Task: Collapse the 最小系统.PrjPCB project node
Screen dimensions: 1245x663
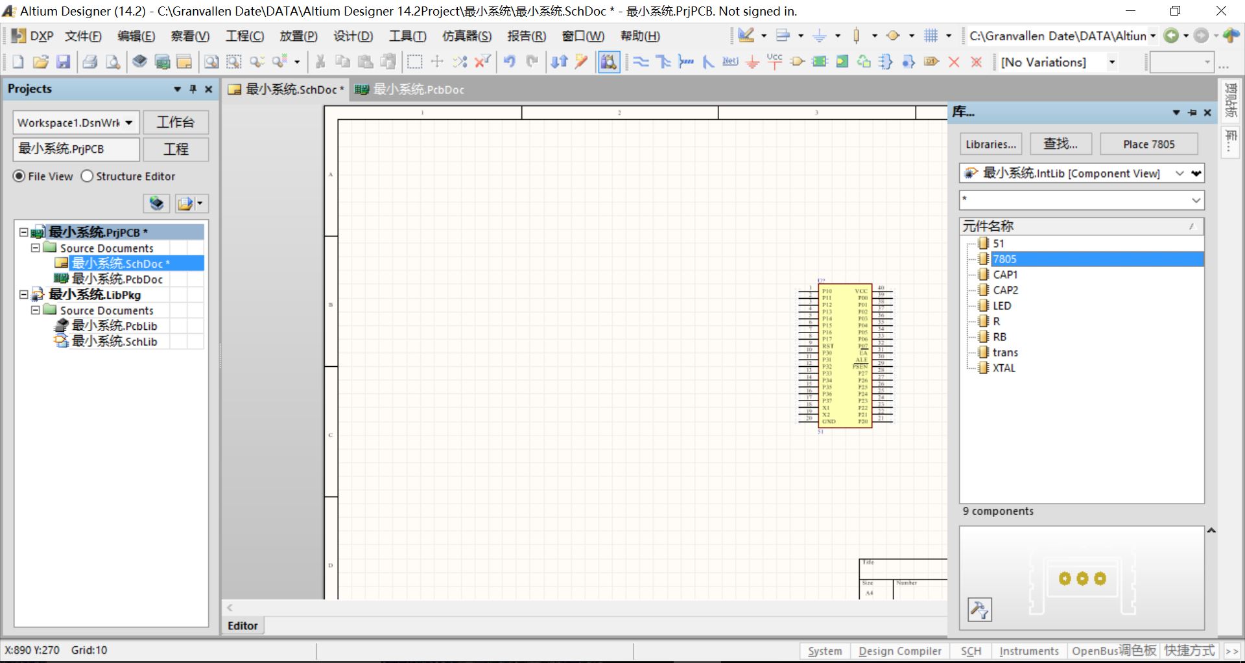Action: (x=24, y=232)
